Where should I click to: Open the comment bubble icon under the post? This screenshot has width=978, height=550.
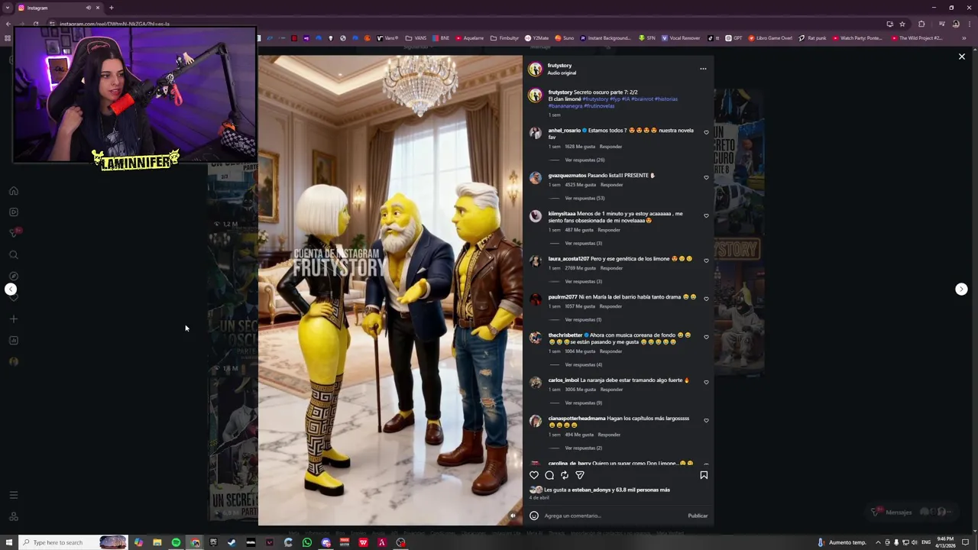click(x=549, y=475)
